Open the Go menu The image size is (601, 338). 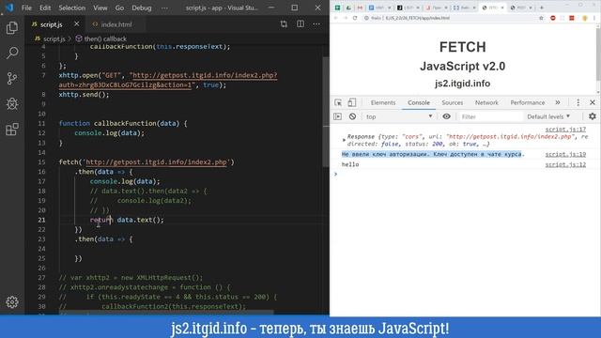pyautogui.click(x=119, y=8)
